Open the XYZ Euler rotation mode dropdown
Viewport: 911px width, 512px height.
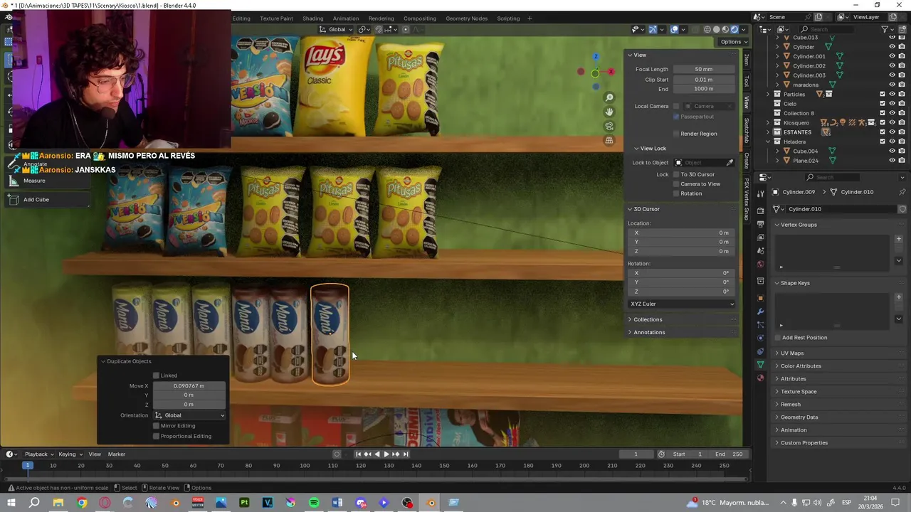682,304
